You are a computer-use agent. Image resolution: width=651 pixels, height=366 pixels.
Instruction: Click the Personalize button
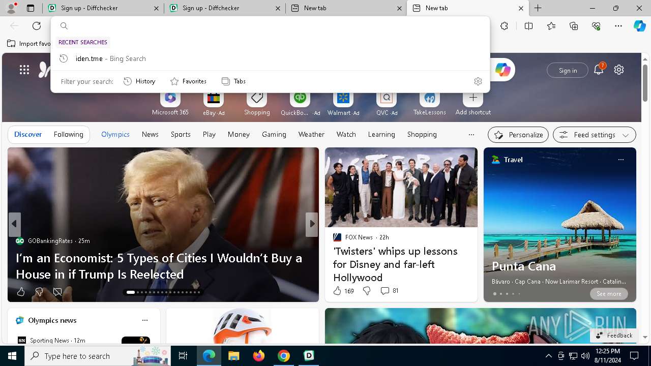pyautogui.click(x=518, y=135)
